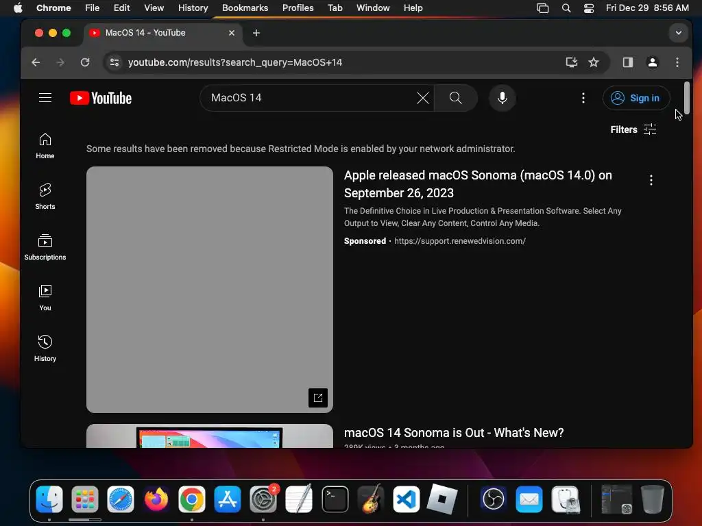Go back with Chrome's back arrow

coord(36,62)
